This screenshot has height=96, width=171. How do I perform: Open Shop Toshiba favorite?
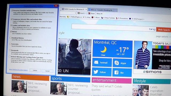108,18
